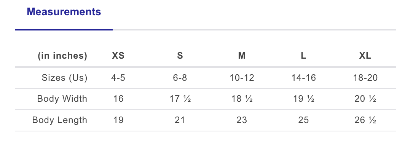Select the 6-8 US size cell
405x160 pixels.
tap(180, 78)
